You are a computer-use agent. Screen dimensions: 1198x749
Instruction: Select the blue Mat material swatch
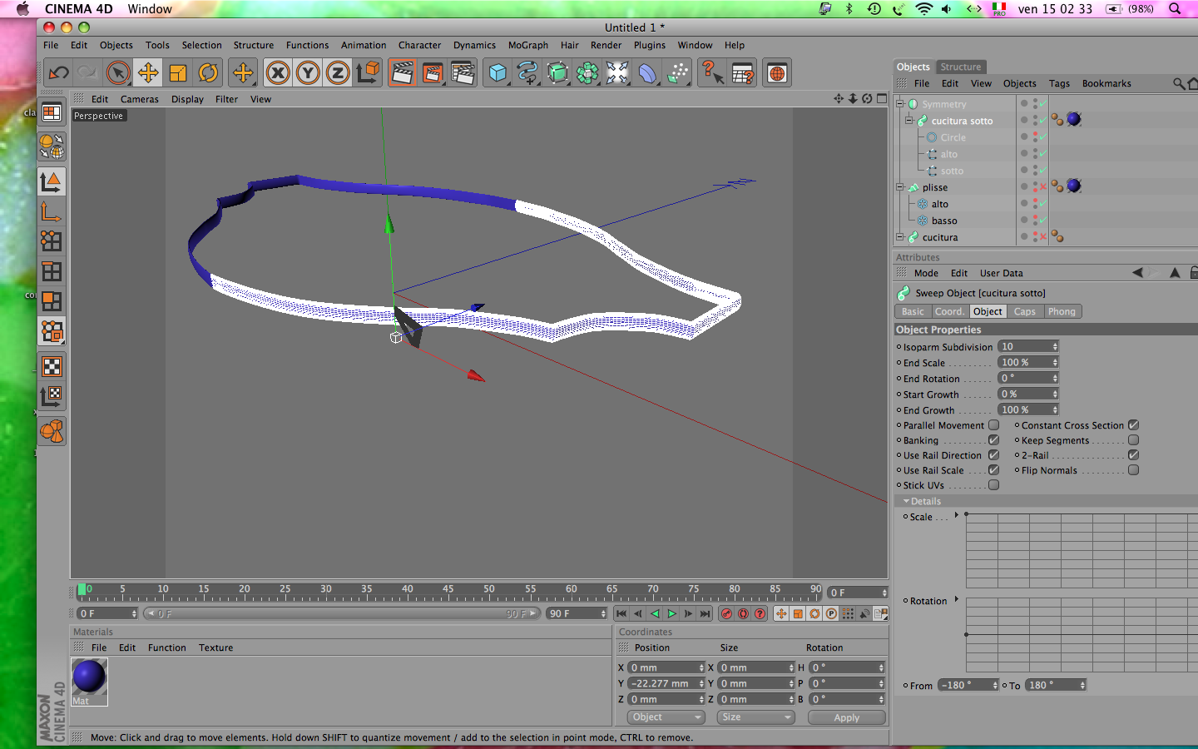click(89, 677)
